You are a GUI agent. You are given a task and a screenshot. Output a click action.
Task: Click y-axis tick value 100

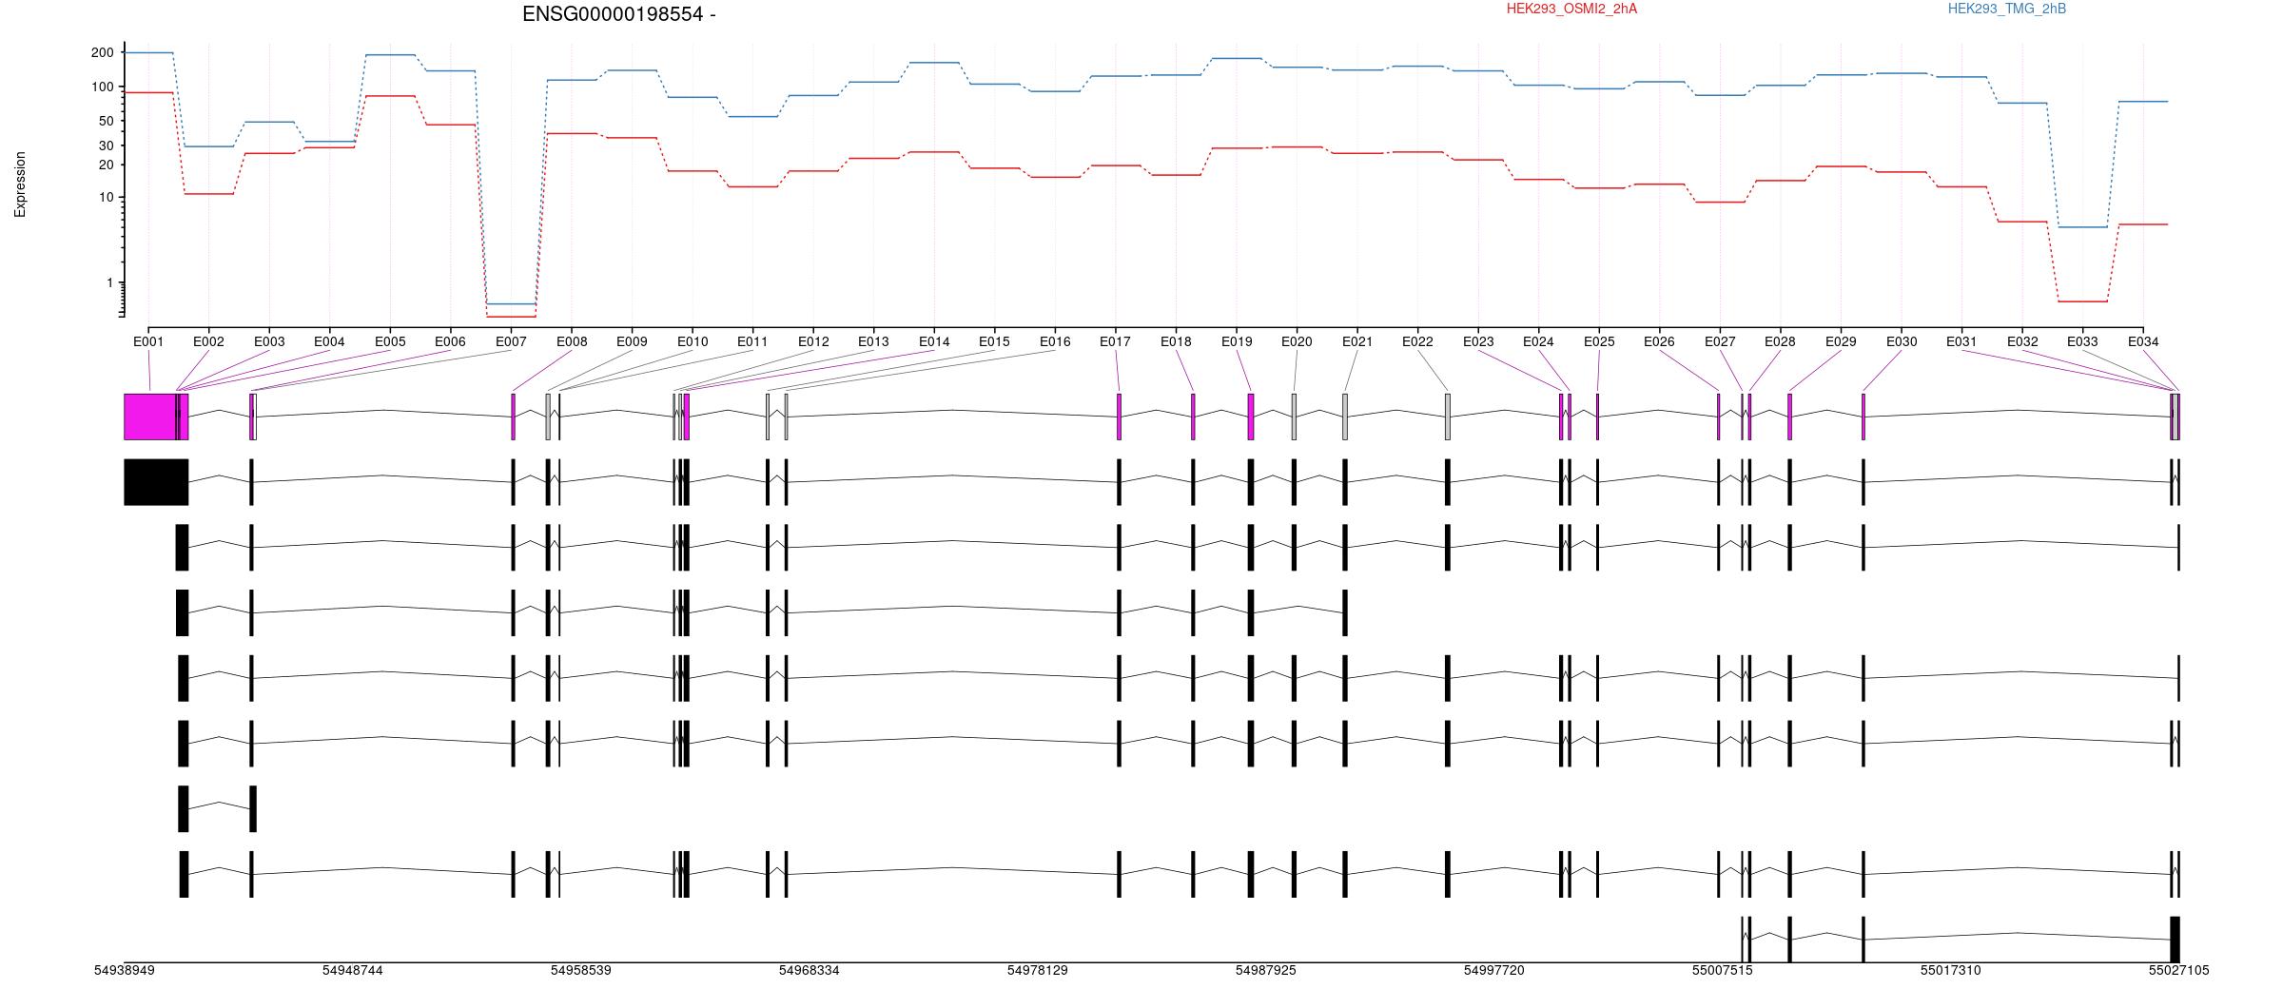click(102, 87)
